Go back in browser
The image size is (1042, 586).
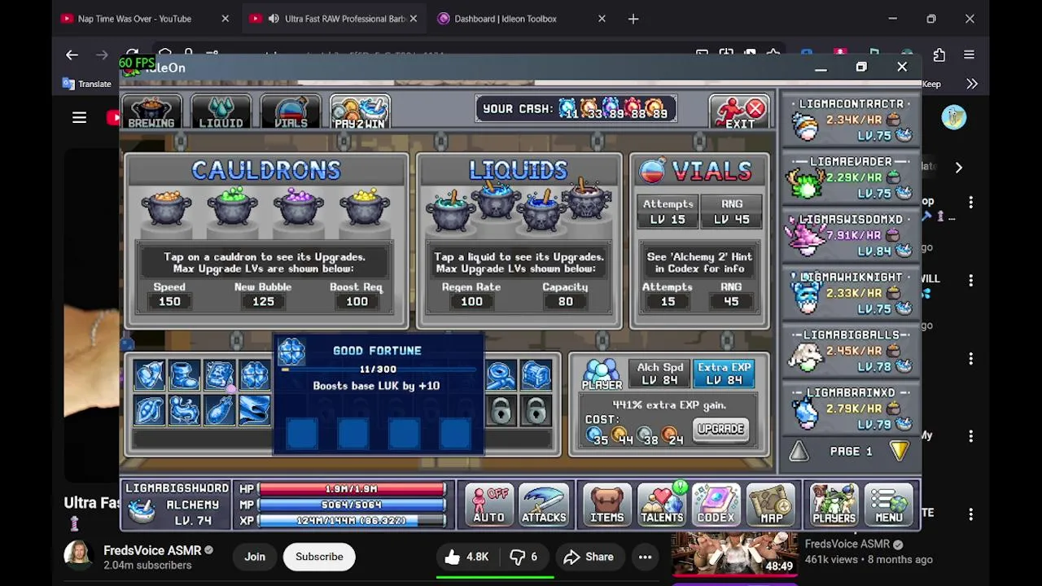click(x=72, y=55)
